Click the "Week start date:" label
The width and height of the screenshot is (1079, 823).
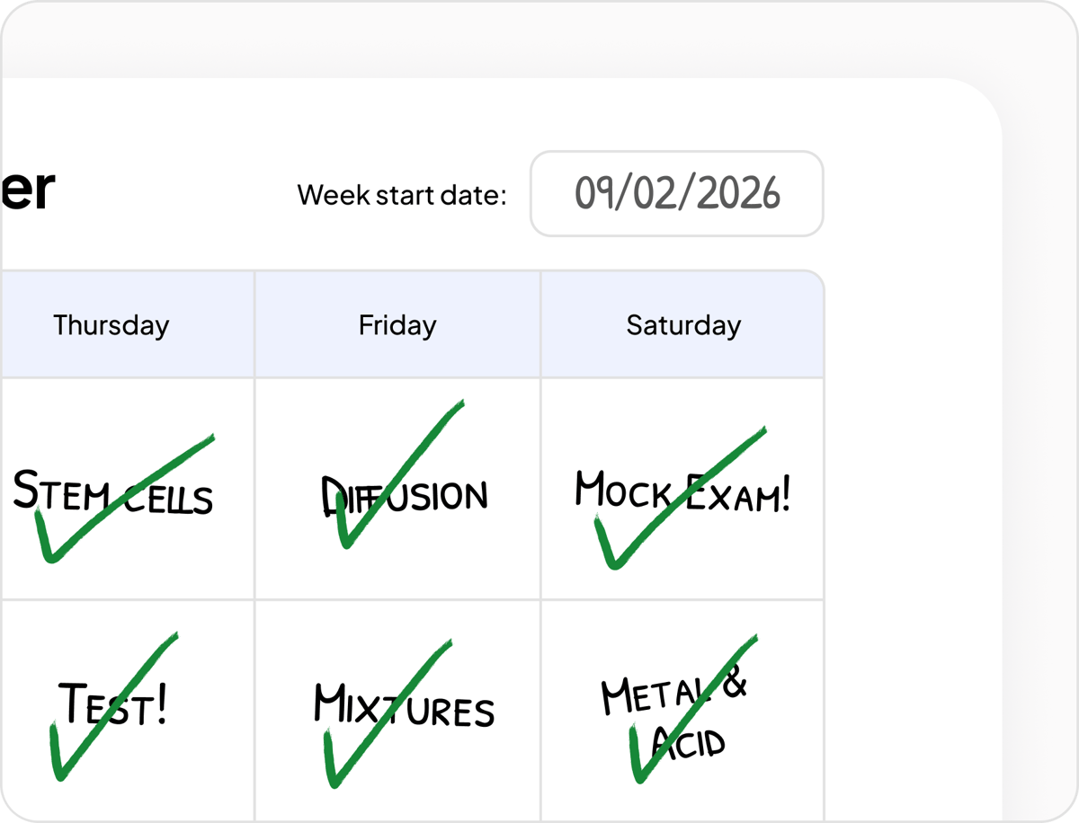402,195
